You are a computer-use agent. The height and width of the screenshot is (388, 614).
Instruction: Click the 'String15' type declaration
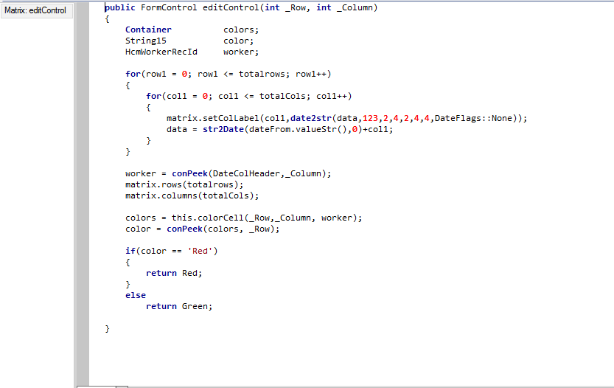[146, 41]
